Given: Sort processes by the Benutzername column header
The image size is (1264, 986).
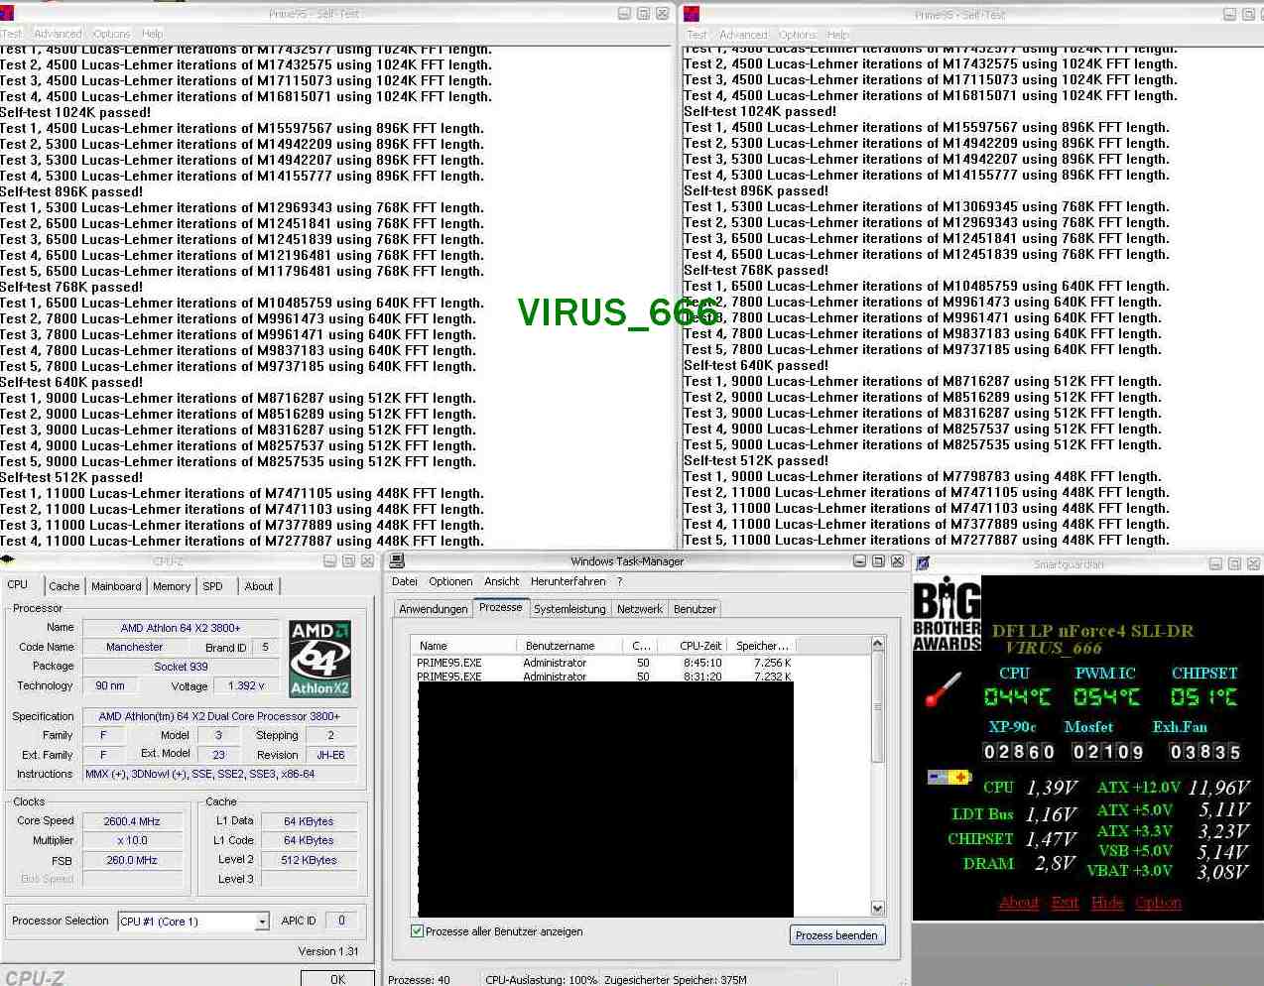Looking at the screenshot, I should [x=570, y=646].
